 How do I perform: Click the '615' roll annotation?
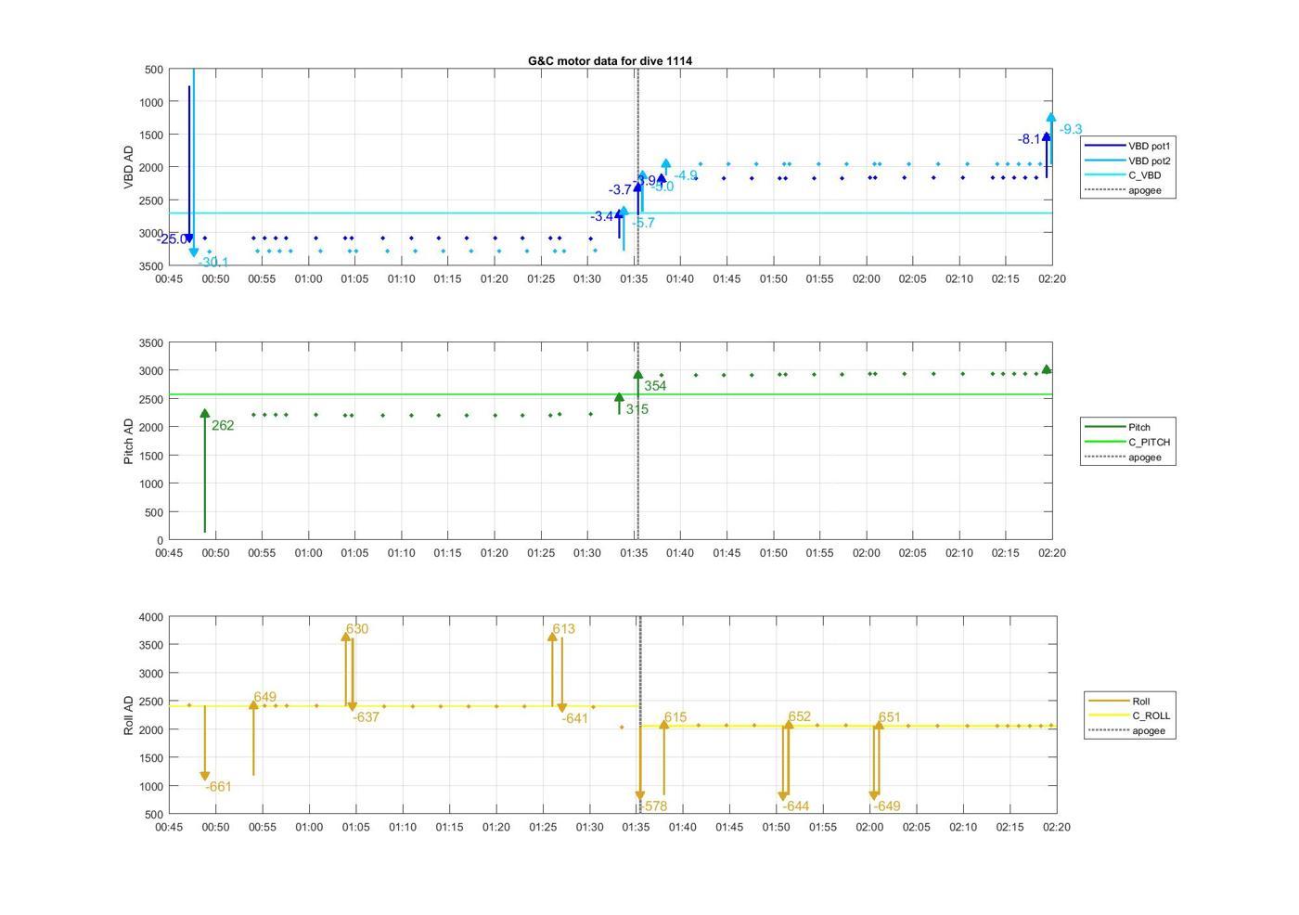(x=675, y=717)
